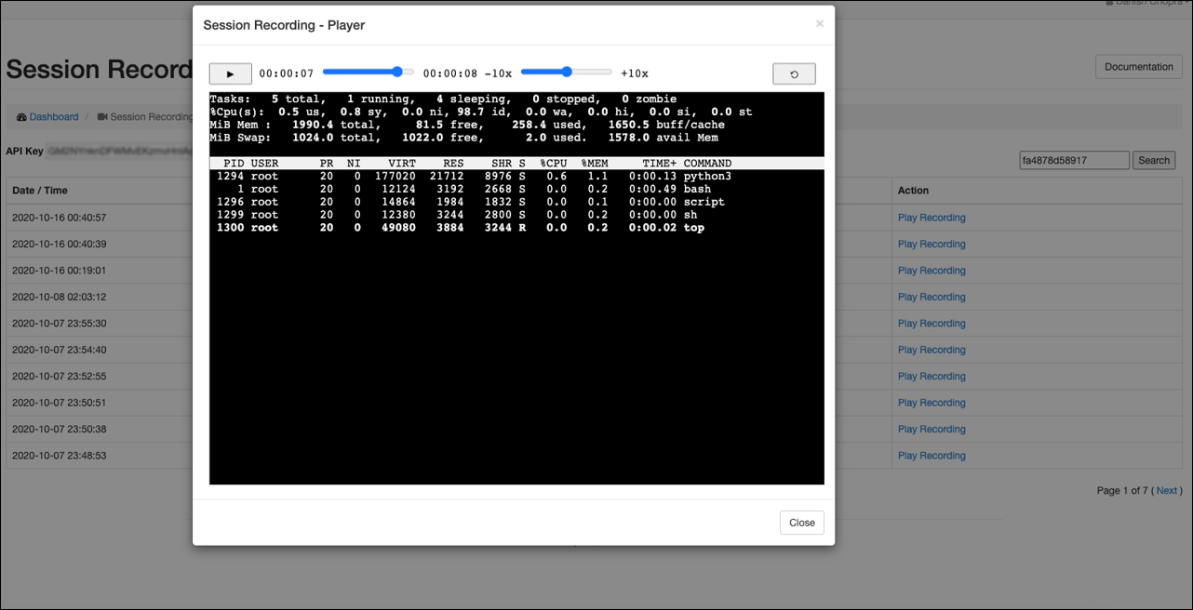Click the Session Recording camera icon in breadcrumb
1193x610 pixels.
point(102,117)
